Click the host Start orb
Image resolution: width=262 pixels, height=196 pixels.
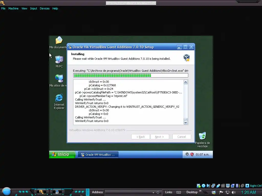[7, 191]
